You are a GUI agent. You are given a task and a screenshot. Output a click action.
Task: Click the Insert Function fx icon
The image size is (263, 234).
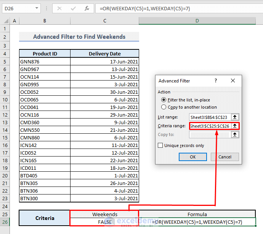tap(87, 8)
